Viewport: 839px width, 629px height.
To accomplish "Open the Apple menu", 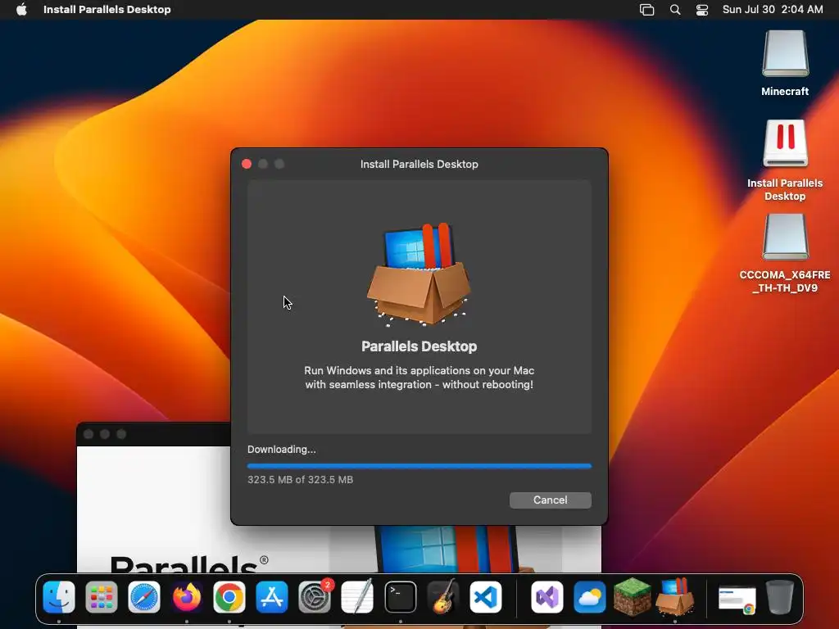I will tap(21, 9).
